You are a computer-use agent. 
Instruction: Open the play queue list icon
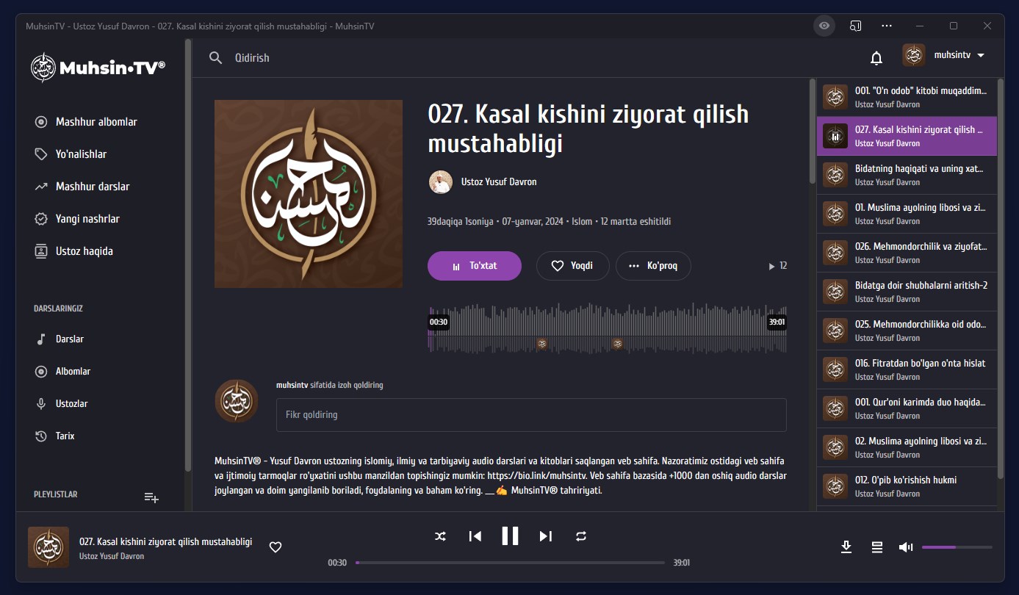point(876,547)
